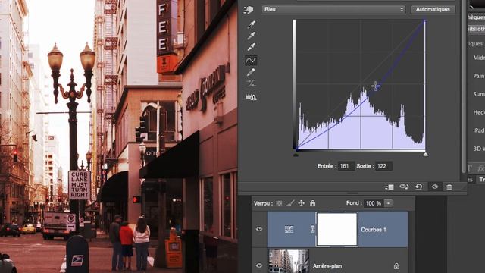
Task: Select the edit points curve mode
Action: tap(251, 61)
